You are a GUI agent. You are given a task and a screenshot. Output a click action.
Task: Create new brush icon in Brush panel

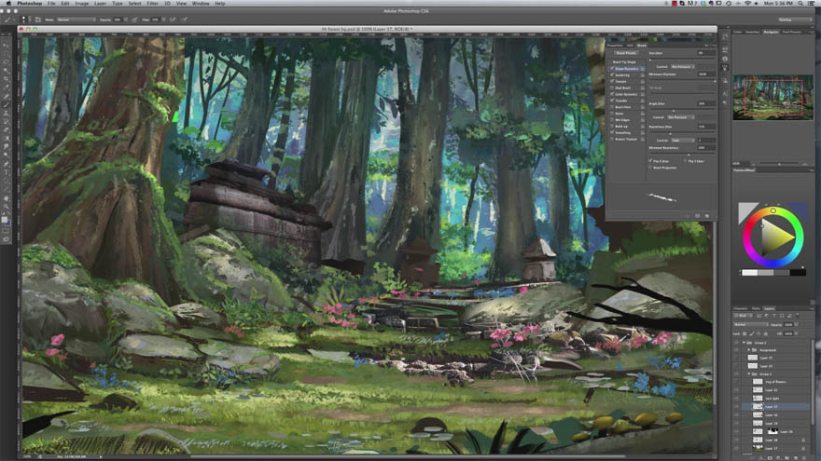click(x=707, y=216)
